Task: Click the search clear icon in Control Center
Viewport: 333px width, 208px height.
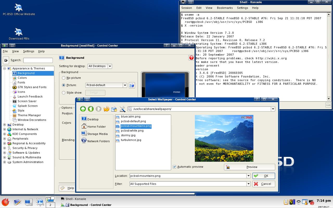Action: [6, 60]
